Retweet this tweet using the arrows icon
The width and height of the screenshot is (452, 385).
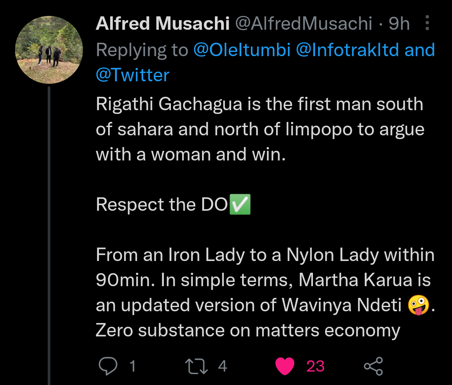point(196,366)
